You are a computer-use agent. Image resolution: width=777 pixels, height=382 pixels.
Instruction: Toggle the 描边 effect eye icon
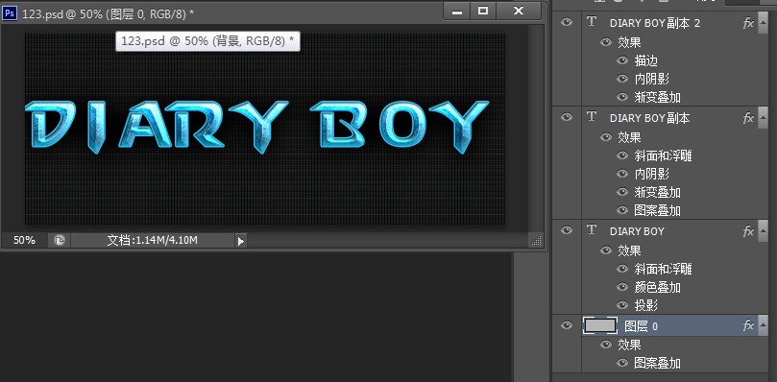[622, 60]
